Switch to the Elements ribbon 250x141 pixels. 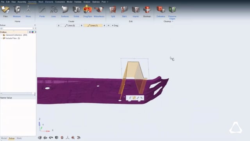tap(49, 2)
